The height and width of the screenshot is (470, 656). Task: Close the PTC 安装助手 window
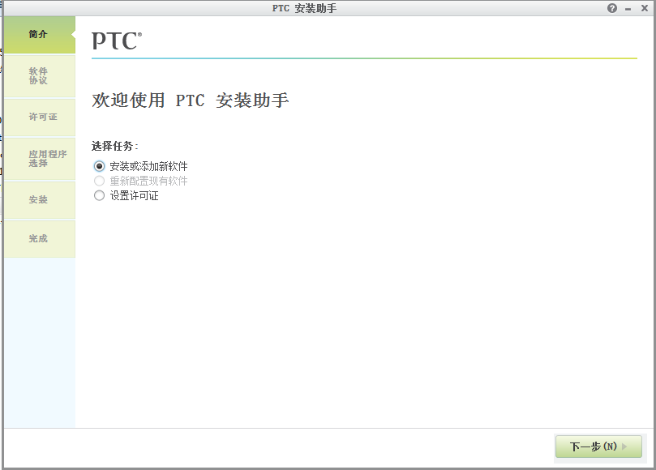click(x=645, y=8)
